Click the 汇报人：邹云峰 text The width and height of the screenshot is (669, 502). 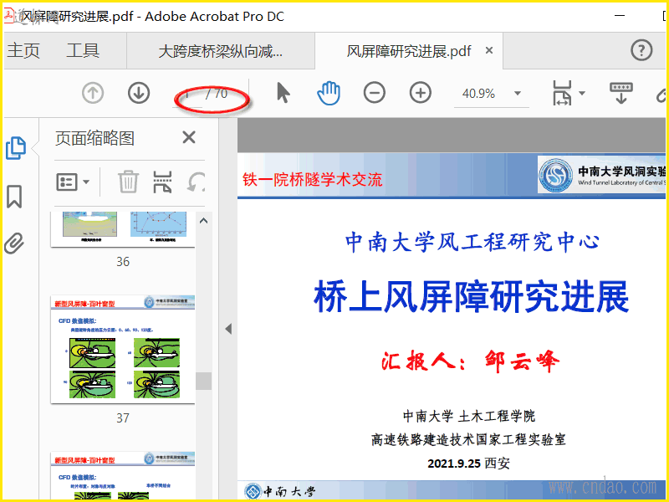click(x=470, y=361)
